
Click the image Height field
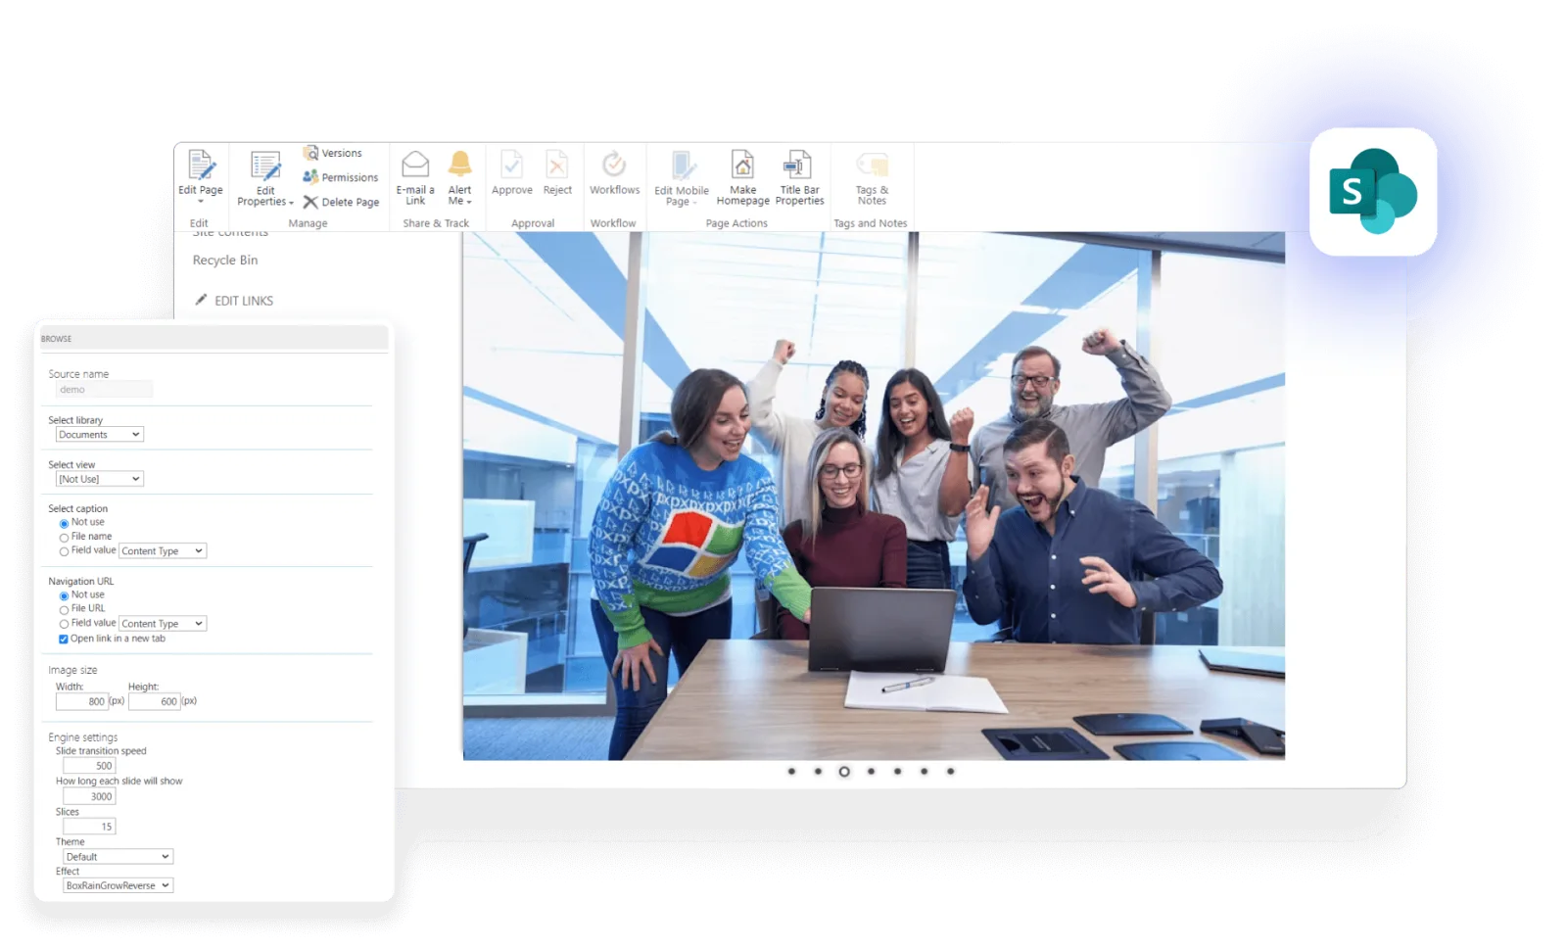(155, 701)
